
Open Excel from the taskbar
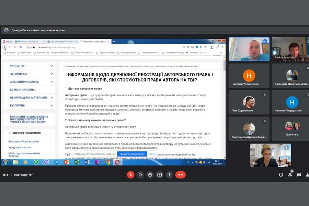[77, 162]
